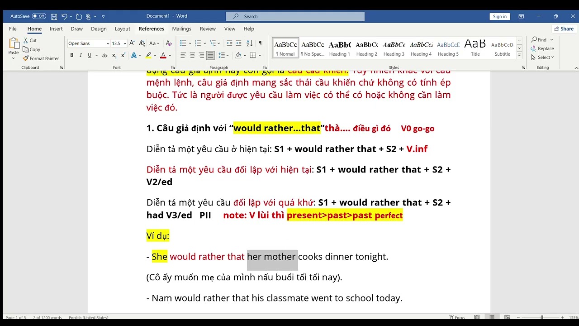Screen dimensions: 579x326
Task: Click the multilevel list icon
Action: point(213,43)
